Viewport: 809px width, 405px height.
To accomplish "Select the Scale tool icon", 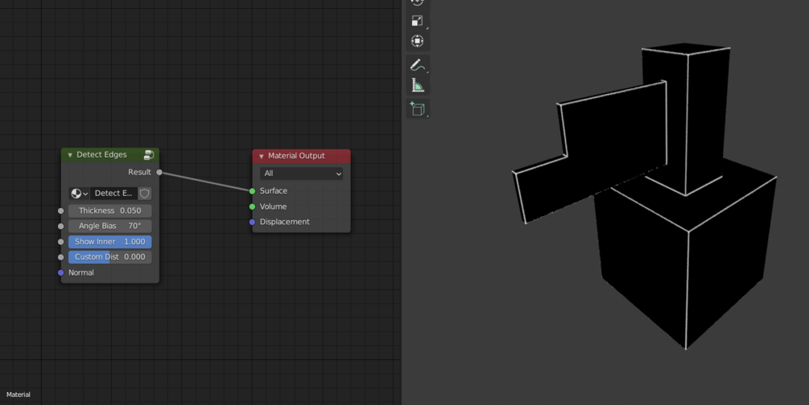I will tap(418, 21).
